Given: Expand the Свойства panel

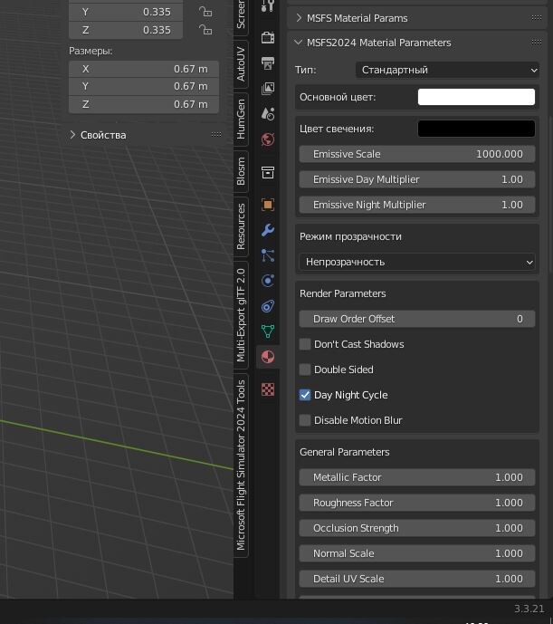Looking at the screenshot, I should coord(72,135).
